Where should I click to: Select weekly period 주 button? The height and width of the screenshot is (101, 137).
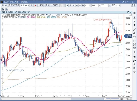[70, 5]
